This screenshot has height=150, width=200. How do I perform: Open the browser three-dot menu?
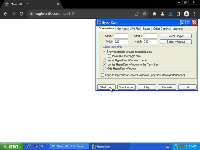point(194,14)
